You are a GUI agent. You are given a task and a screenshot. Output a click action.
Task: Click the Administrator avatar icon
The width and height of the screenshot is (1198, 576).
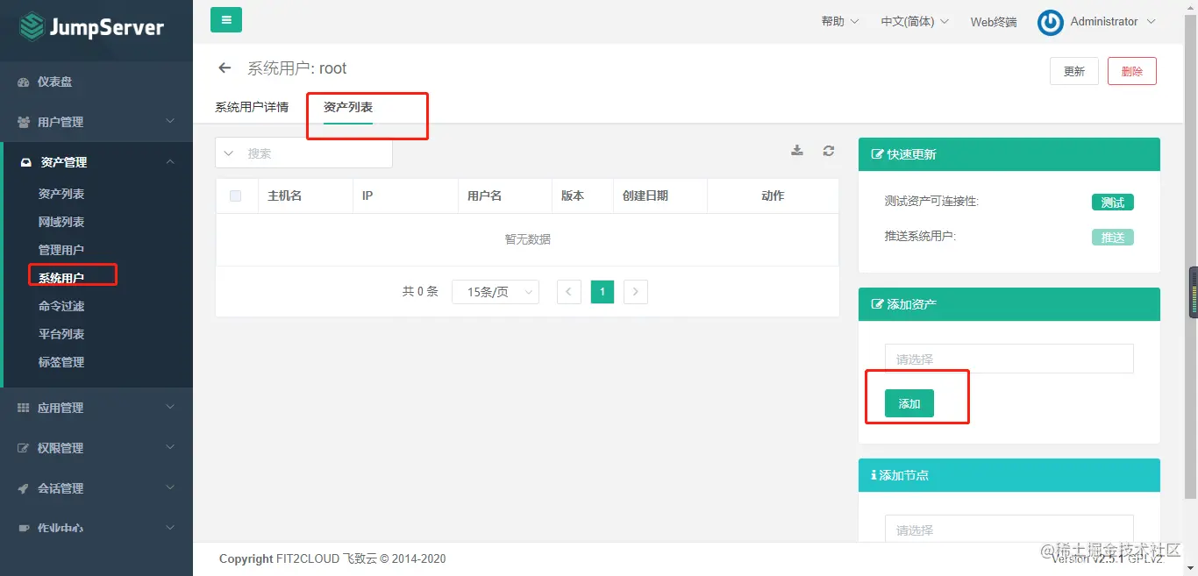1050,22
